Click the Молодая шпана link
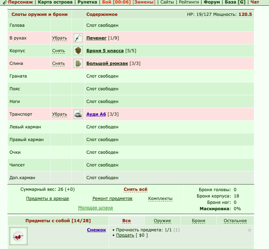This screenshot has width=269, height=249. pyautogui.click(x=96, y=208)
